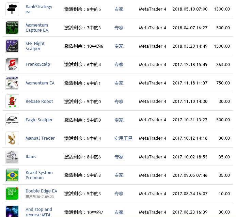Image resolution: width=236 pixels, height=217 pixels.
Task: Click the price 750.00
Action: [x=223, y=83]
